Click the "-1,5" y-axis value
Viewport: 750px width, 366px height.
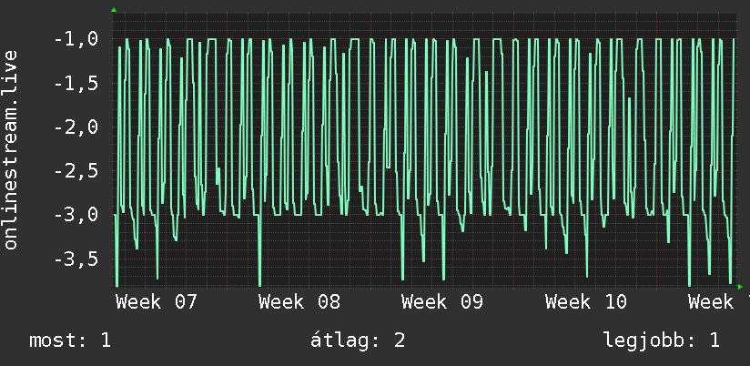pos(76,83)
